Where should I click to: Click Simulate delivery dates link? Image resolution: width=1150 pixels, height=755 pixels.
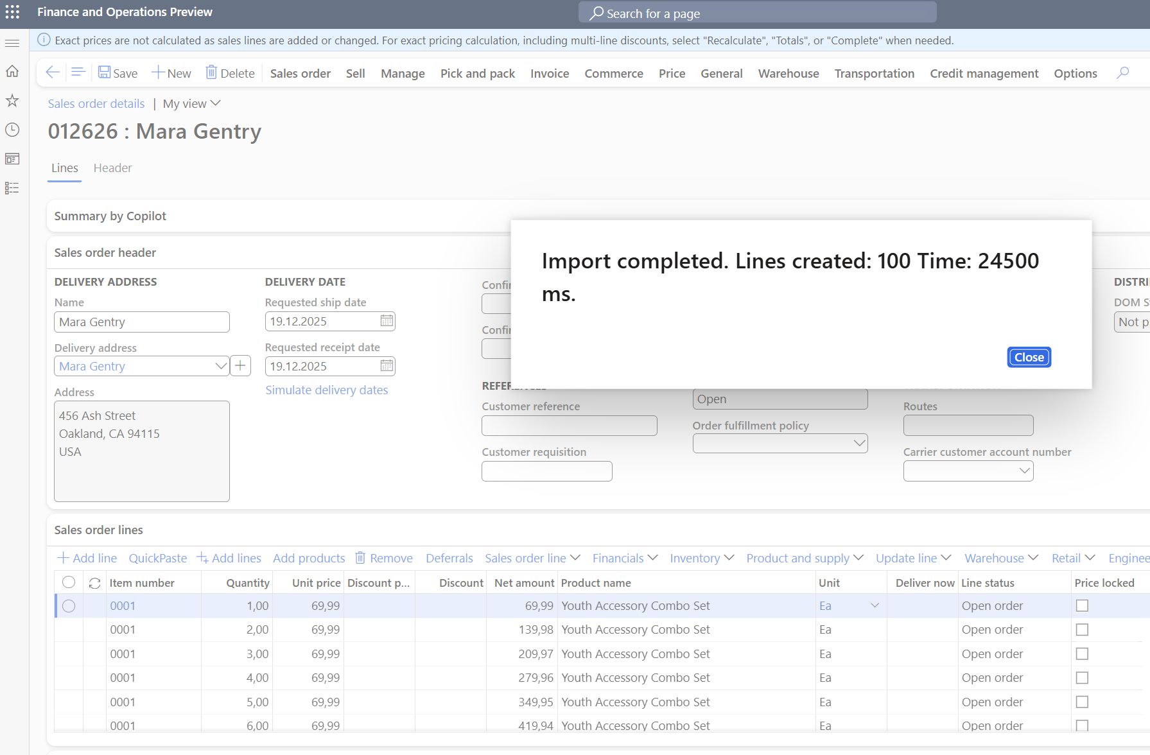tap(326, 390)
